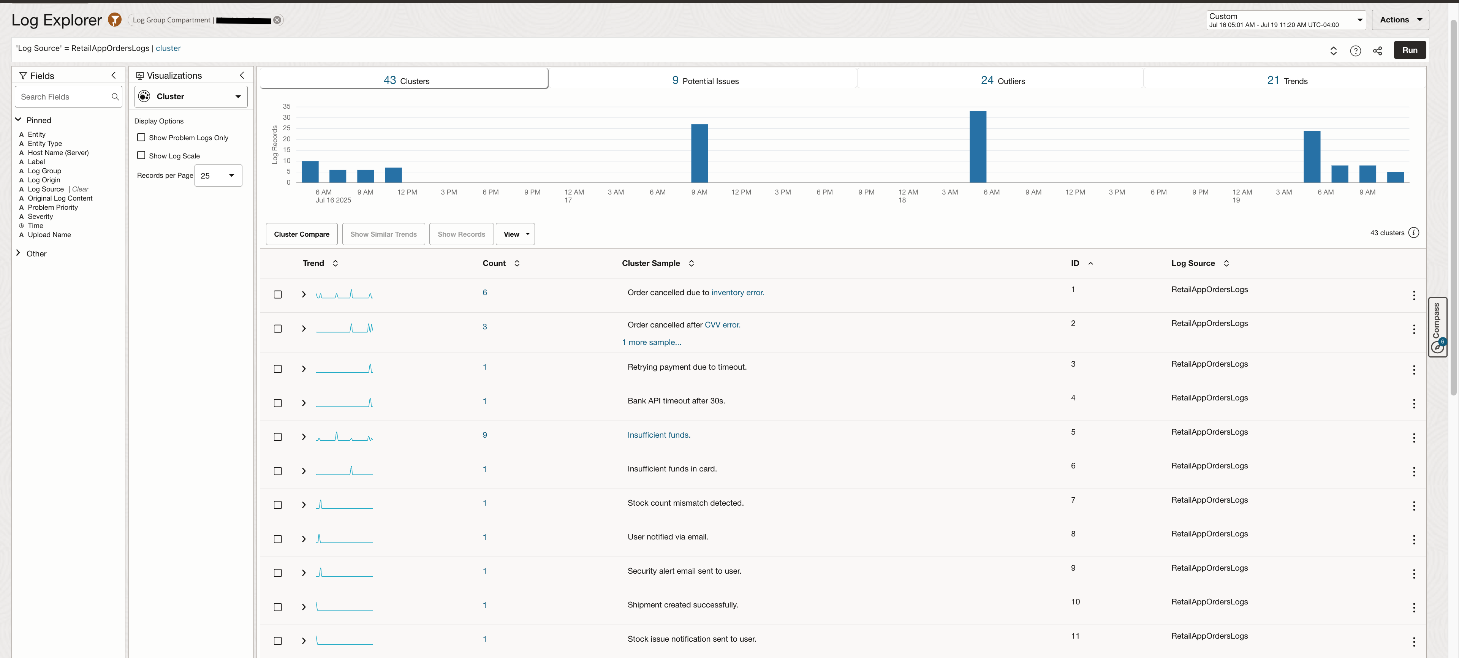
Task: Expand the query editor with up-down arrows icon
Action: (x=1333, y=51)
